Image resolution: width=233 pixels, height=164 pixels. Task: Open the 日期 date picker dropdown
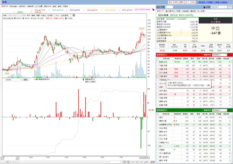[223, 7]
